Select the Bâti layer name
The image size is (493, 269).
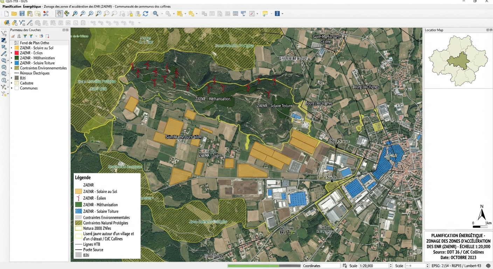click(23, 78)
